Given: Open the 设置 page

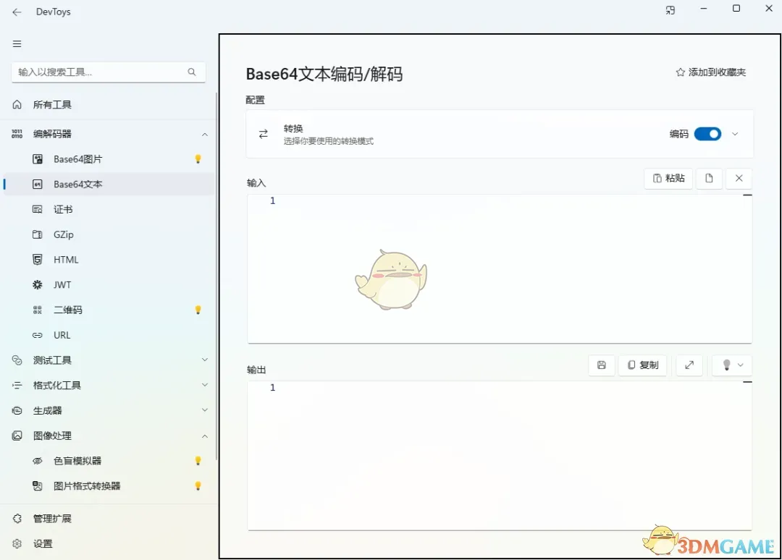Looking at the screenshot, I should pos(43,543).
